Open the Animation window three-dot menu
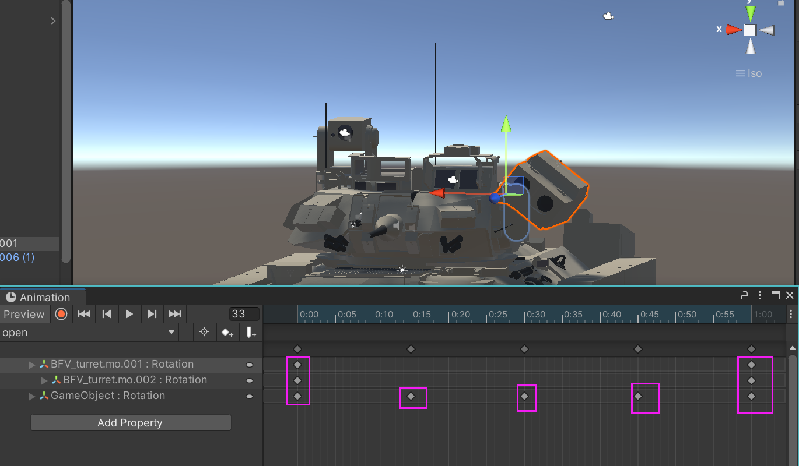 click(x=760, y=295)
